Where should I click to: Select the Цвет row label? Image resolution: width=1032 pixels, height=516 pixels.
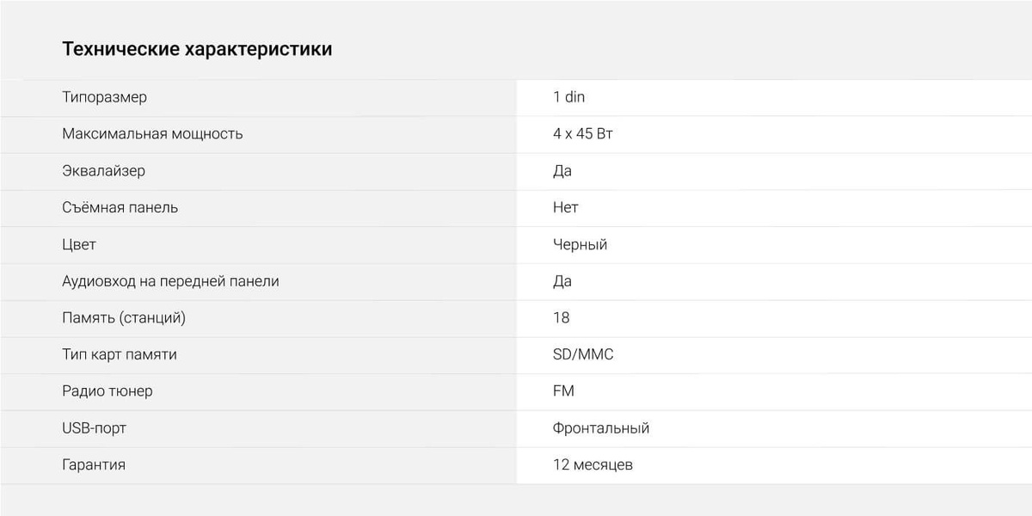(x=79, y=245)
